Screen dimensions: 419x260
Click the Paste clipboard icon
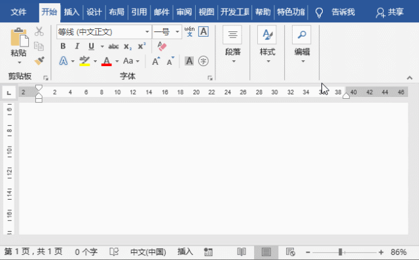click(x=19, y=37)
